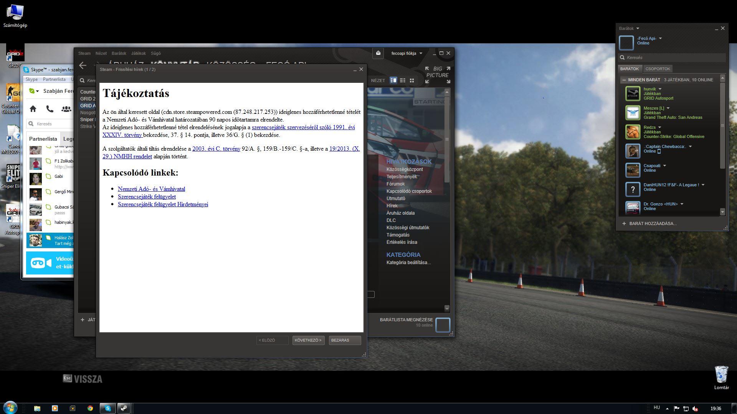Open Súgó menu in Steam
The image size is (737, 414).
[x=156, y=53]
